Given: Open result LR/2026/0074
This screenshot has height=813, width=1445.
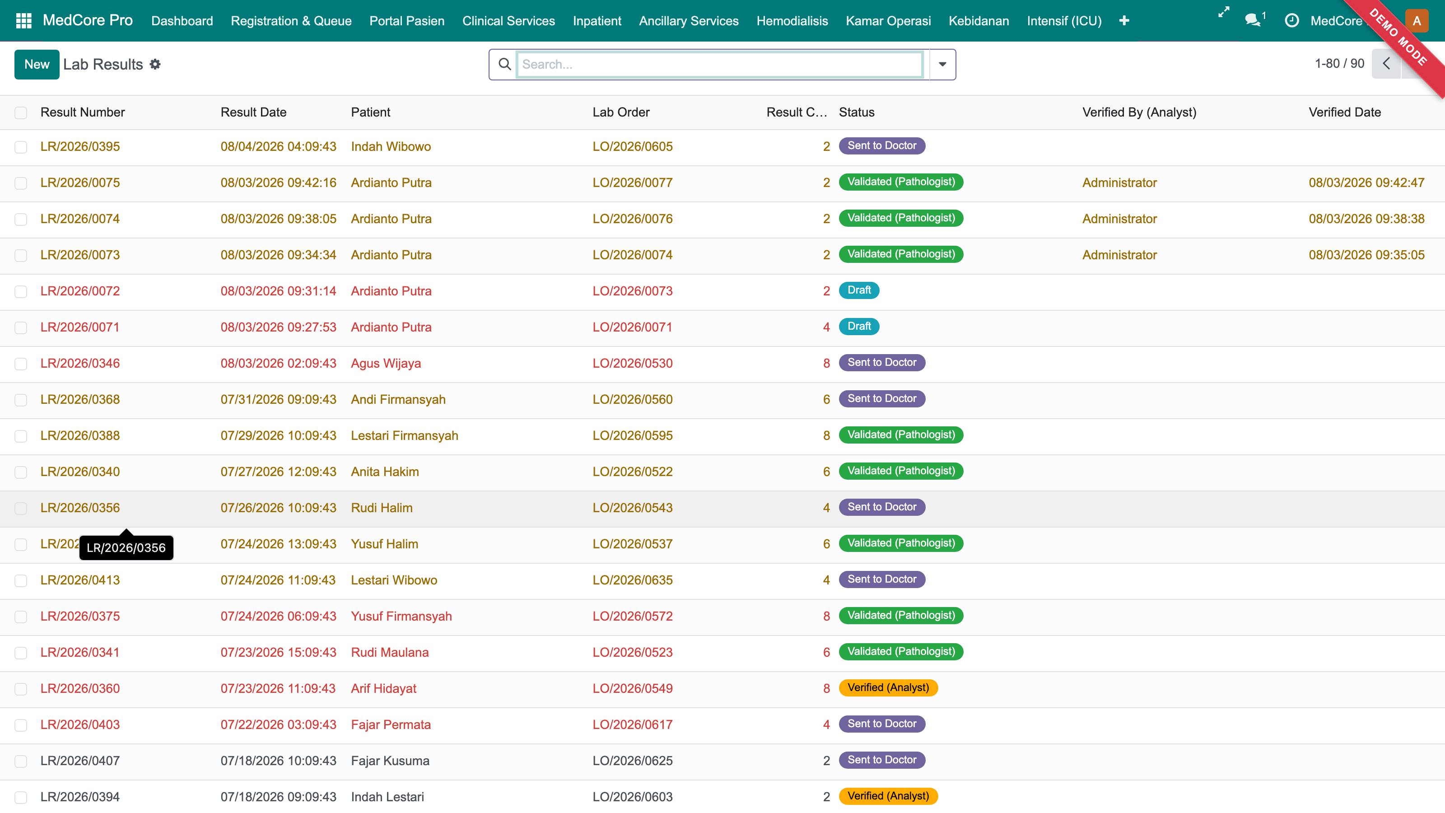Looking at the screenshot, I should (80, 219).
